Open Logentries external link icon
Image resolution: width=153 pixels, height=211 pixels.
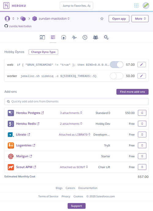[34, 145]
